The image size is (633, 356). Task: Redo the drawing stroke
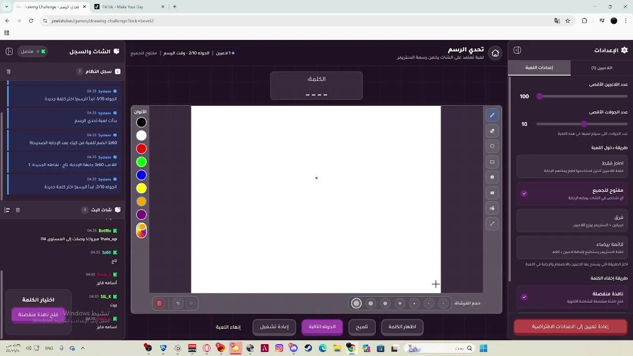(191, 303)
